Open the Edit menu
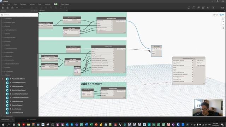This screenshot has width=226, height=127. point(9,4)
